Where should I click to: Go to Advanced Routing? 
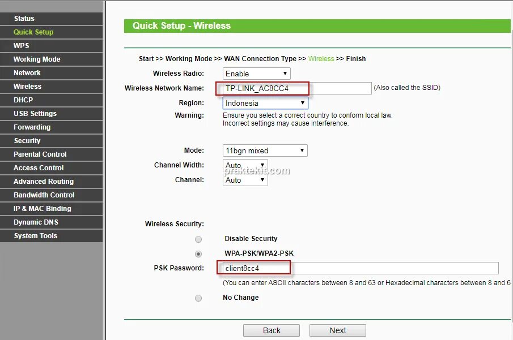coord(51,181)
